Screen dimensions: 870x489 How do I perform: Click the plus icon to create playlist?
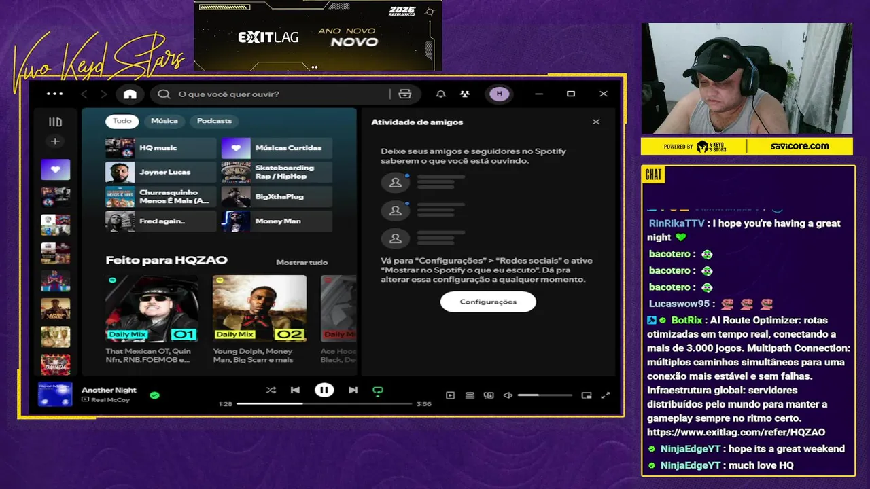coord(55,141)
